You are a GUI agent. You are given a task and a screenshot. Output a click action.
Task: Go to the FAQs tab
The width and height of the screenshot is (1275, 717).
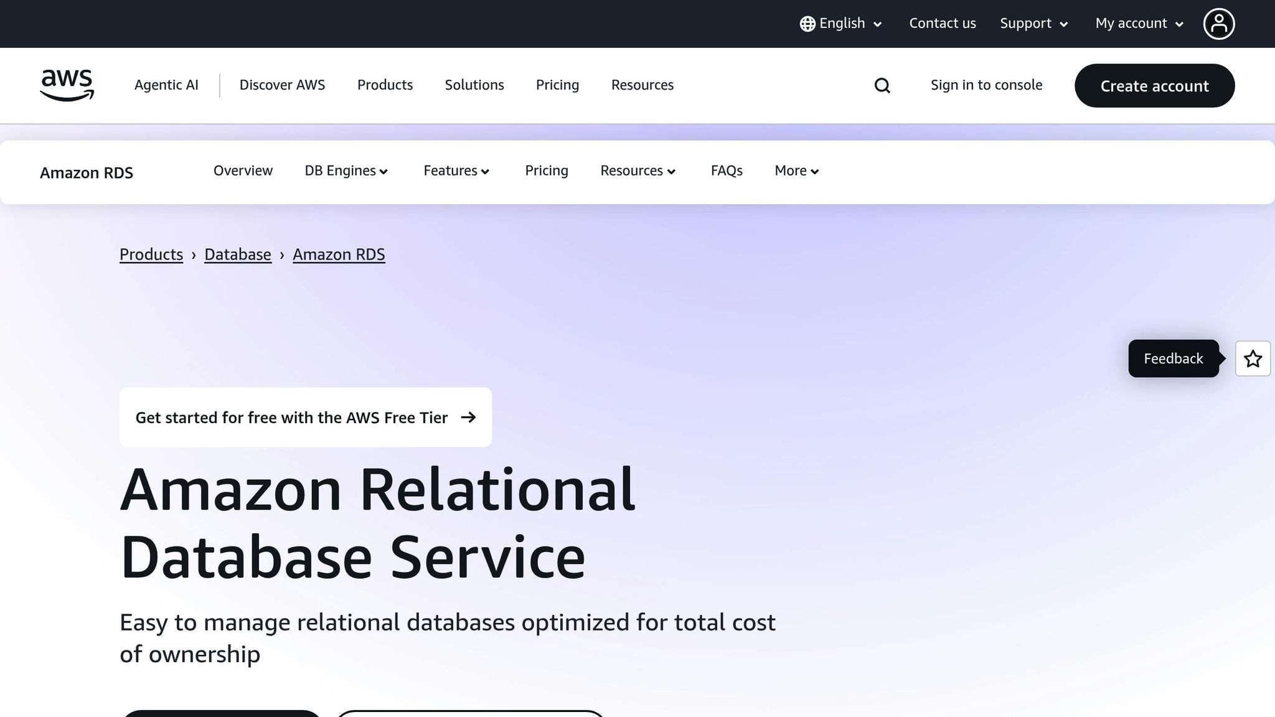pos(727,171)
